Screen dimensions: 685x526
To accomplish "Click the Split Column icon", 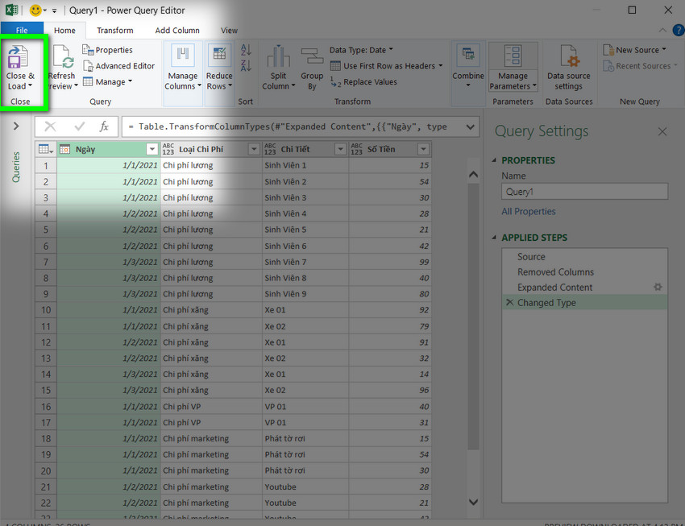I will coord(278,56).
